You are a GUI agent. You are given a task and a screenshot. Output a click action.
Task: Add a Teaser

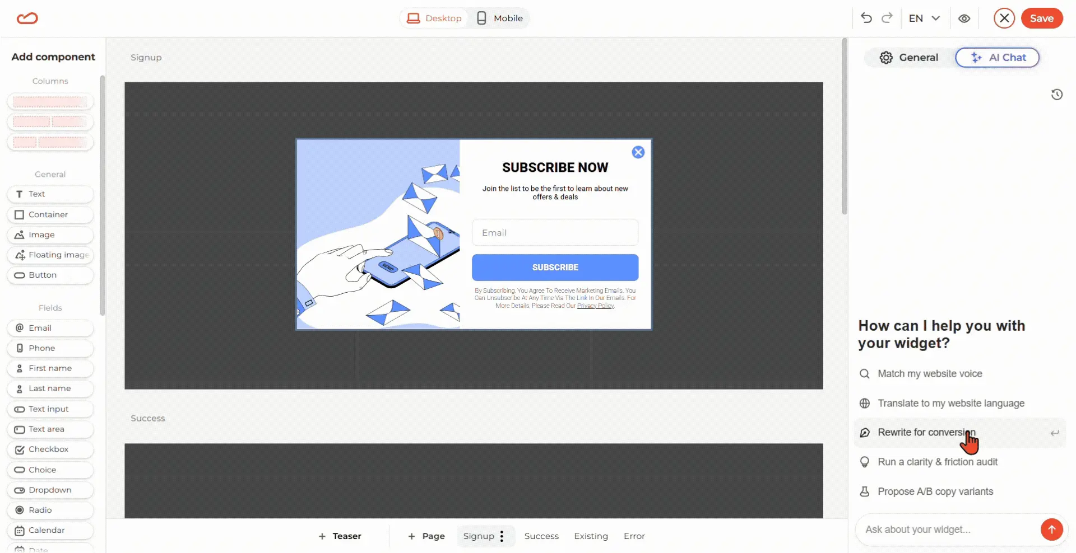[340, 536]
